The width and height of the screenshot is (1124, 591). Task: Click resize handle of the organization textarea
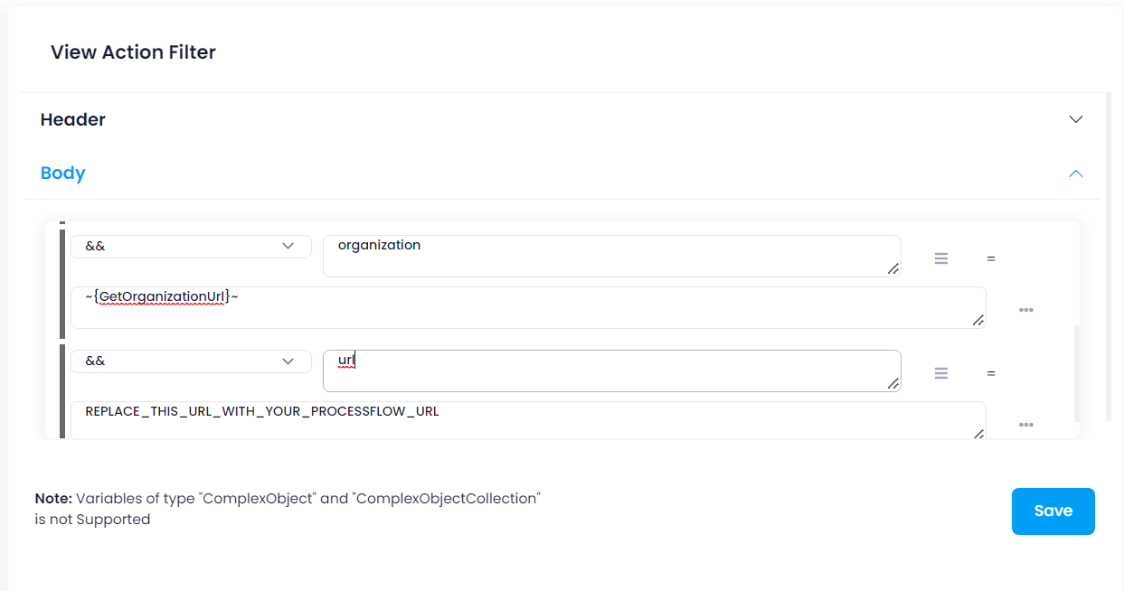(x=893, y=269)
